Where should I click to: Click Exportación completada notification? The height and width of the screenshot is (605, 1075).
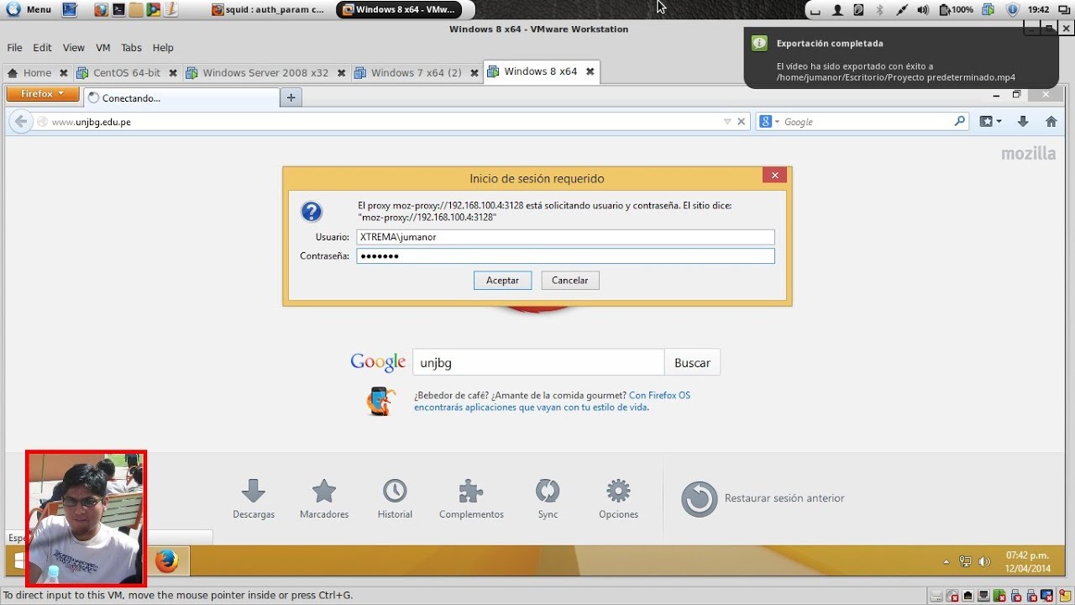900,59
